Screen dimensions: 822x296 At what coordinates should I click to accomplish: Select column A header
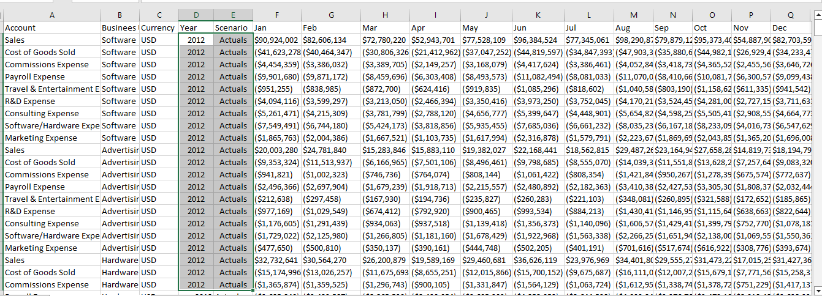51,15
